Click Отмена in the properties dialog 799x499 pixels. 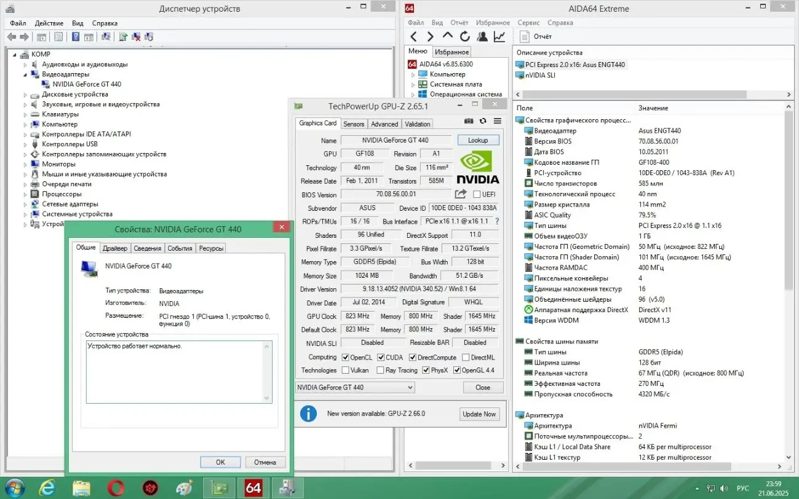265,462
